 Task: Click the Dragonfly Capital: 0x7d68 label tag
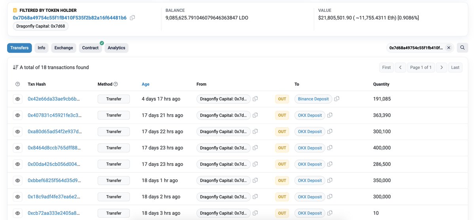[x=41, y=26]
